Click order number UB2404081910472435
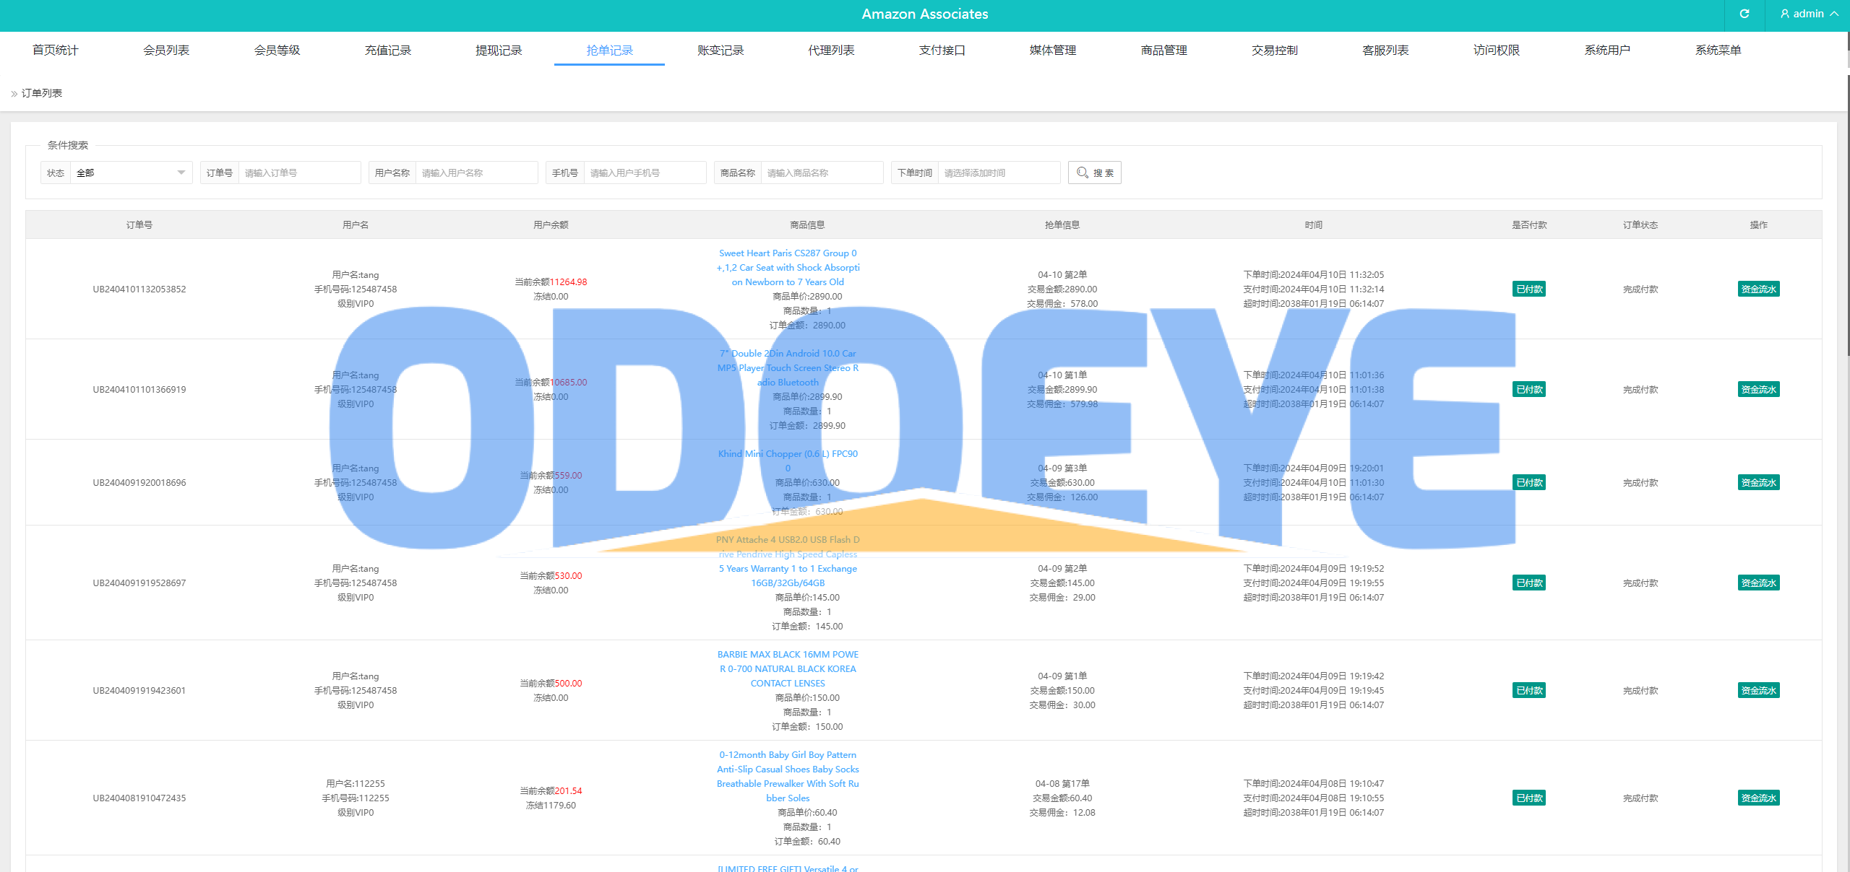The image size is (1850, 872). click(x=139, y=798)
